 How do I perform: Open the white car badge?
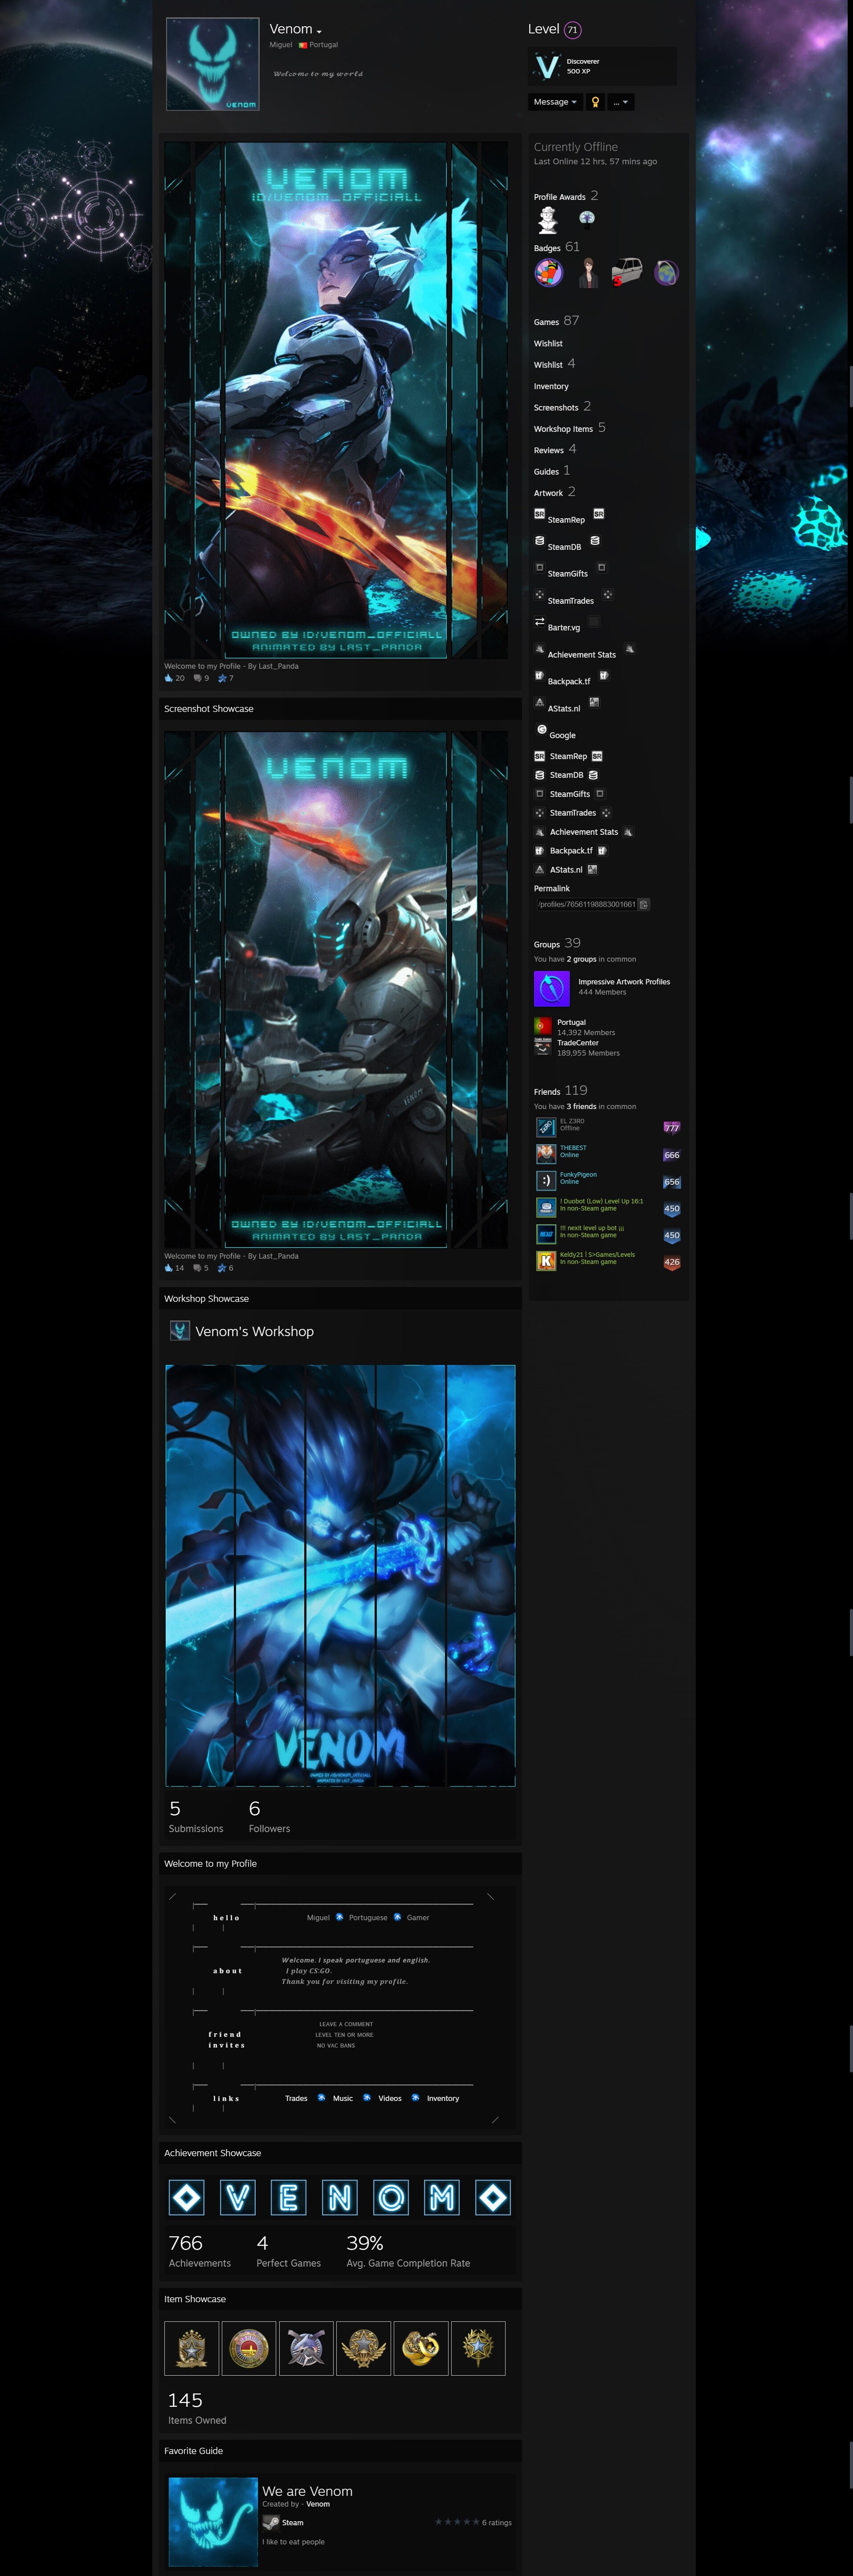(627, 272)
